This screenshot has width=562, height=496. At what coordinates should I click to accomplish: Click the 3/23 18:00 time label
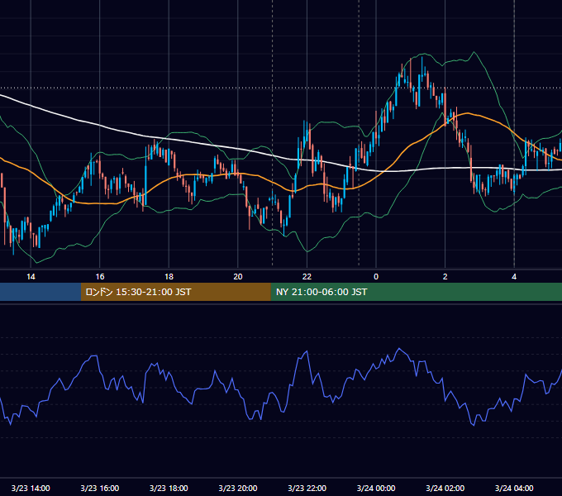pos(169,488)
